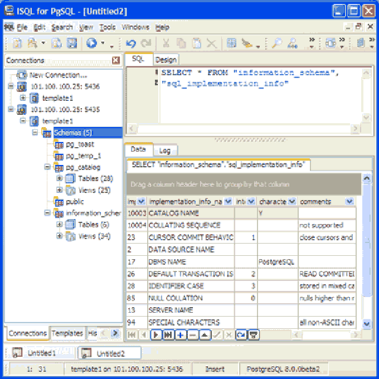Open comments column filter dropdown
This screenshot has height=379, width=379.
(349, 201)
